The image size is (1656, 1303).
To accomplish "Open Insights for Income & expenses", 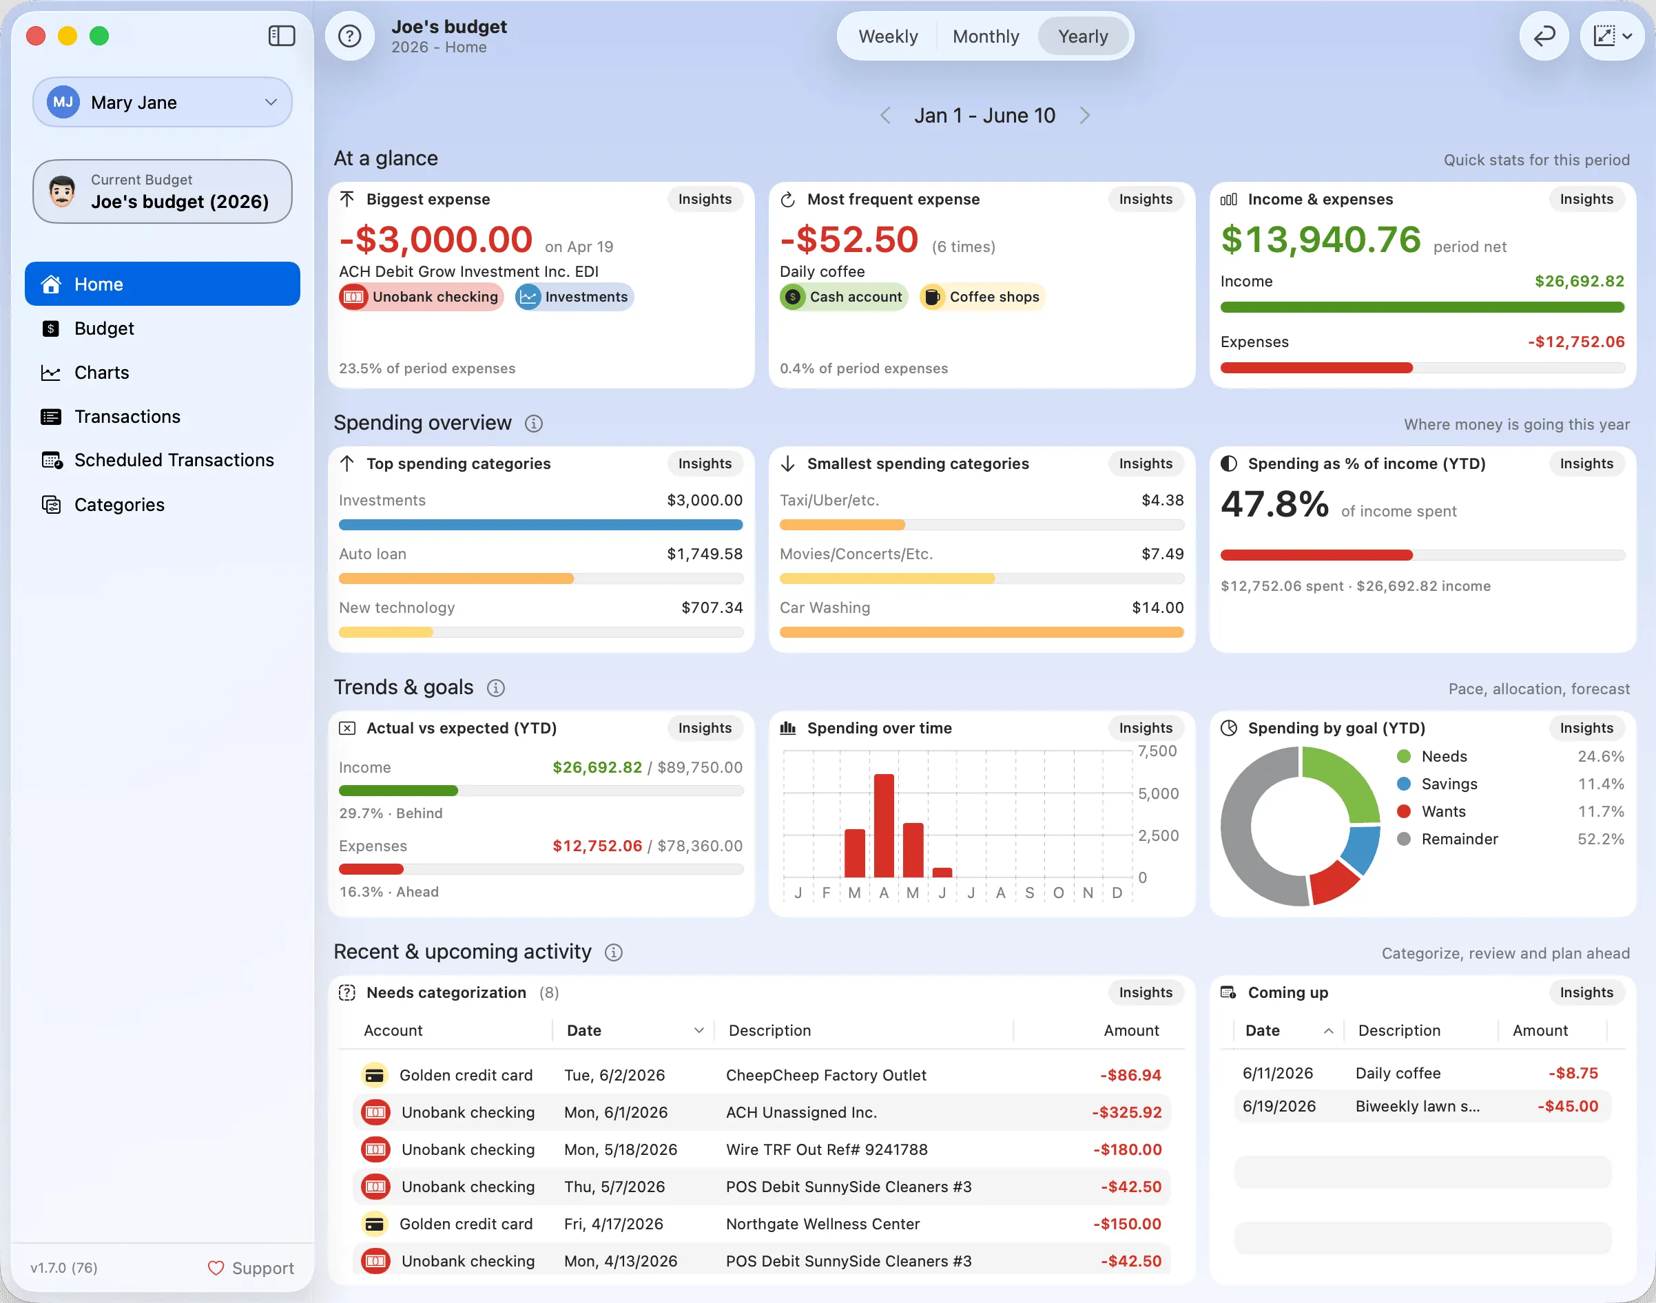I will [1586, 199].
